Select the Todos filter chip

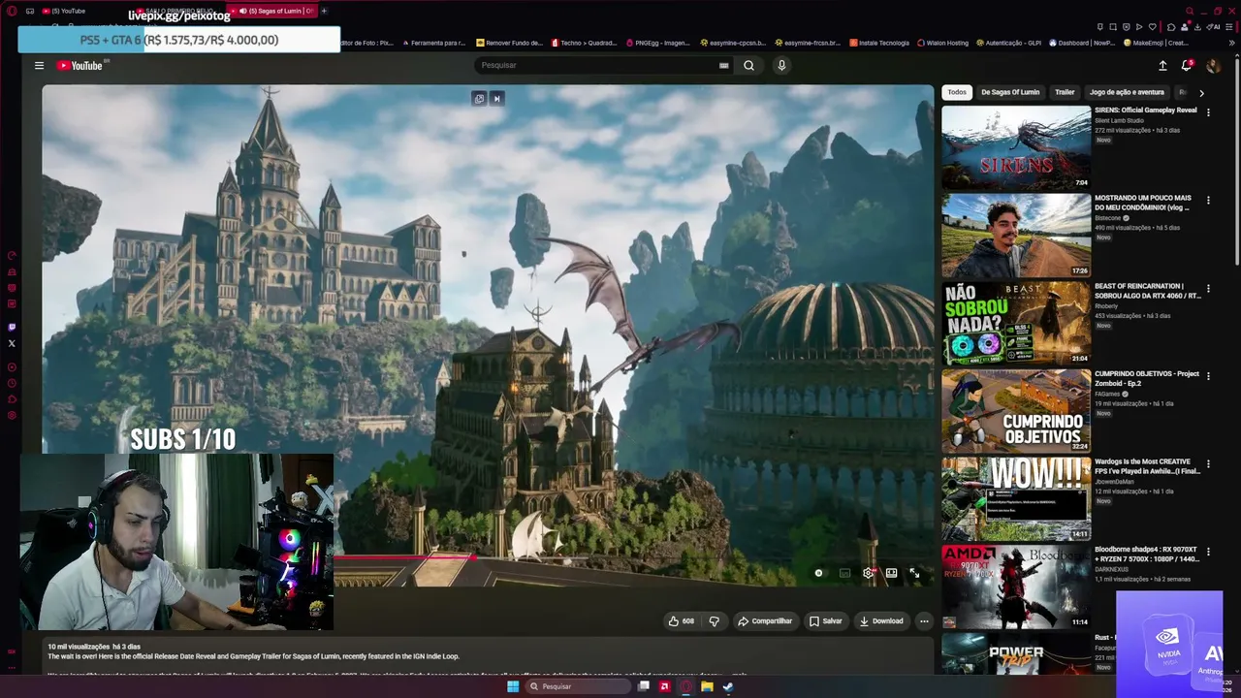(x=957, y=92)
